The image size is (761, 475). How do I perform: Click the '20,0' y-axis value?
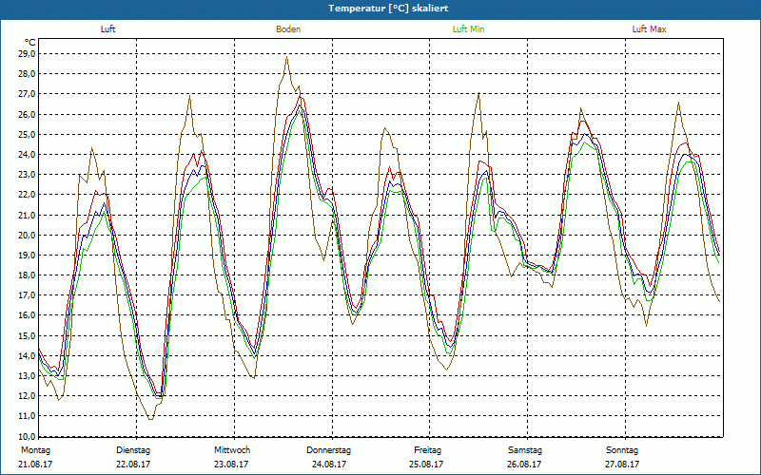tap(27, 235)
